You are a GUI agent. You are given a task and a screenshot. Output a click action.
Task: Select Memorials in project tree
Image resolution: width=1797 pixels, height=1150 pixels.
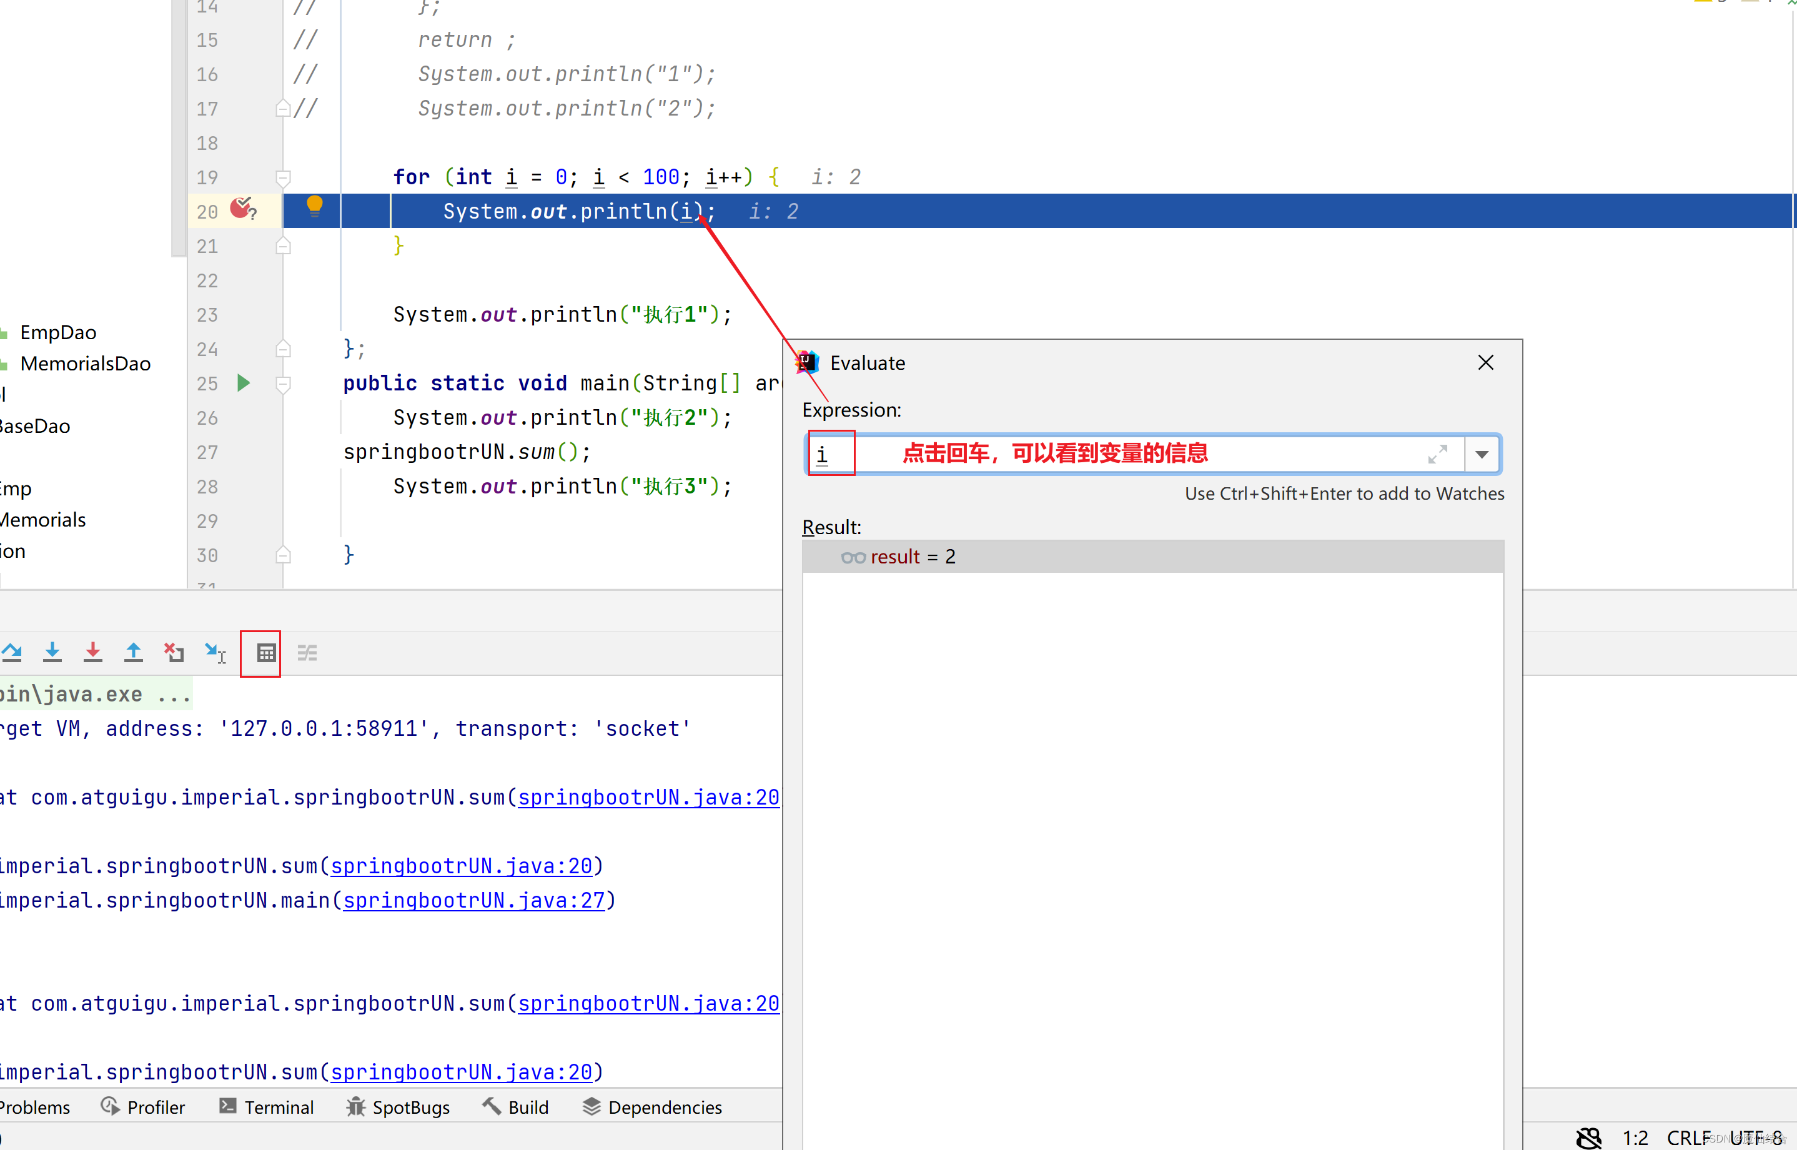coord(42,520)
